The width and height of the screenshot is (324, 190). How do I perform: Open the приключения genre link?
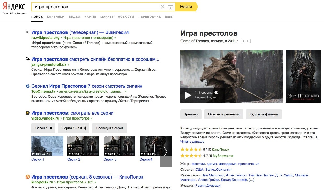[249, 164]
